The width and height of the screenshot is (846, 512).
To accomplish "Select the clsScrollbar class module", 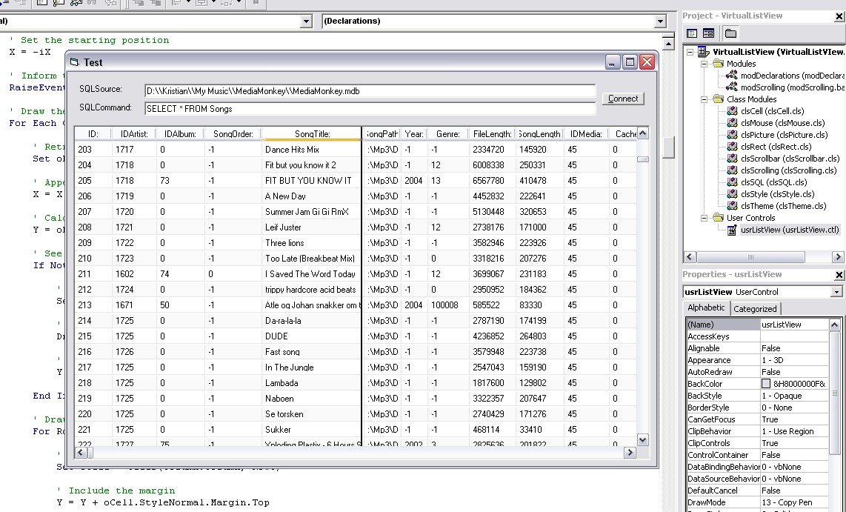I will (790, 159).
